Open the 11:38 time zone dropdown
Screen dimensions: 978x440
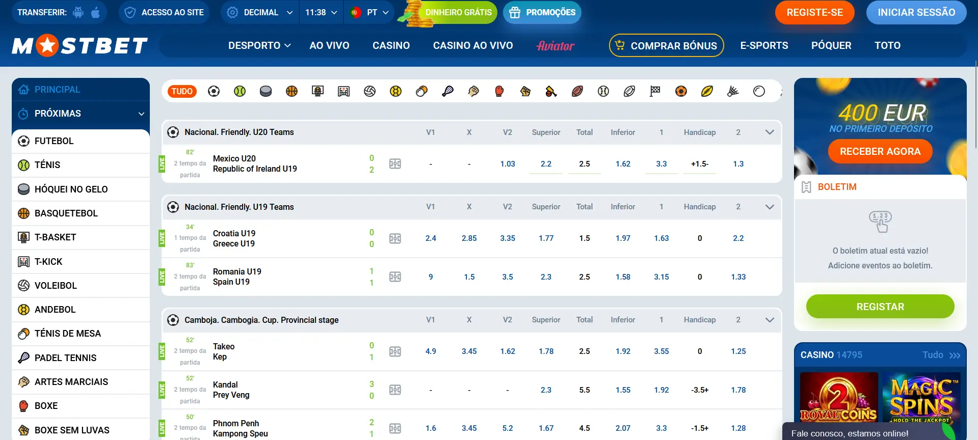click(321, 12)
